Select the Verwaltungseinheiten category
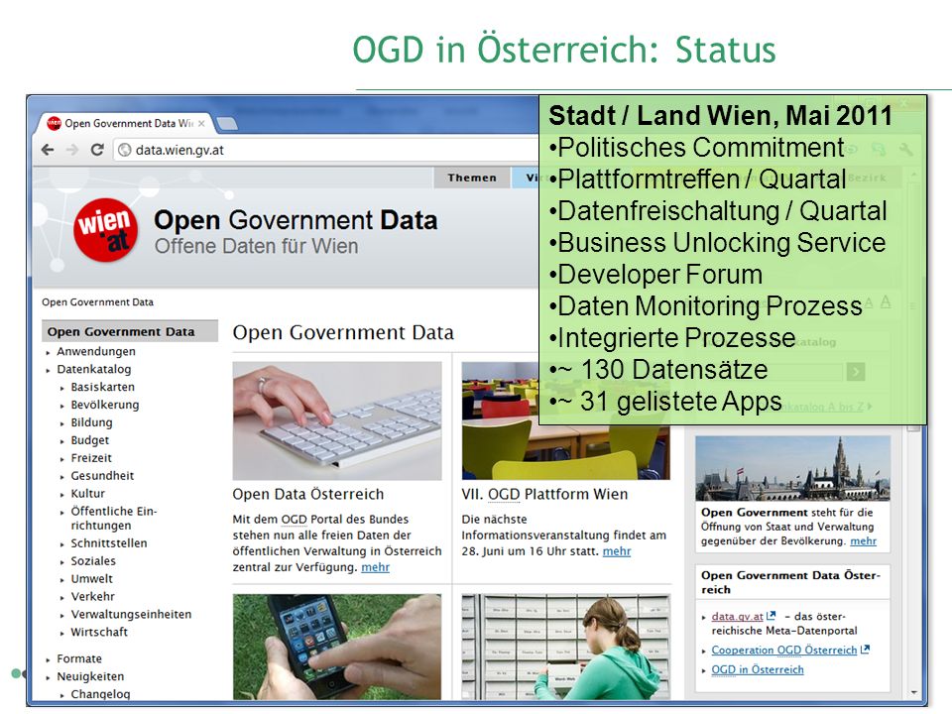This screenshot has width=952, height=714. click(131, 615)
